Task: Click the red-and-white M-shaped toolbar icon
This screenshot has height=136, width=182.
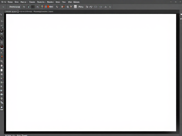Action: 63,7
